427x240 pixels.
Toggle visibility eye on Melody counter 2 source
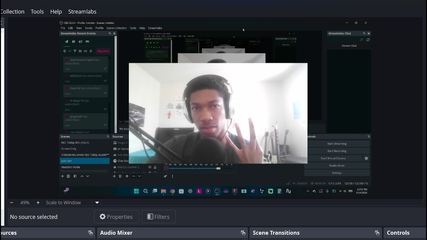[150, 167]
